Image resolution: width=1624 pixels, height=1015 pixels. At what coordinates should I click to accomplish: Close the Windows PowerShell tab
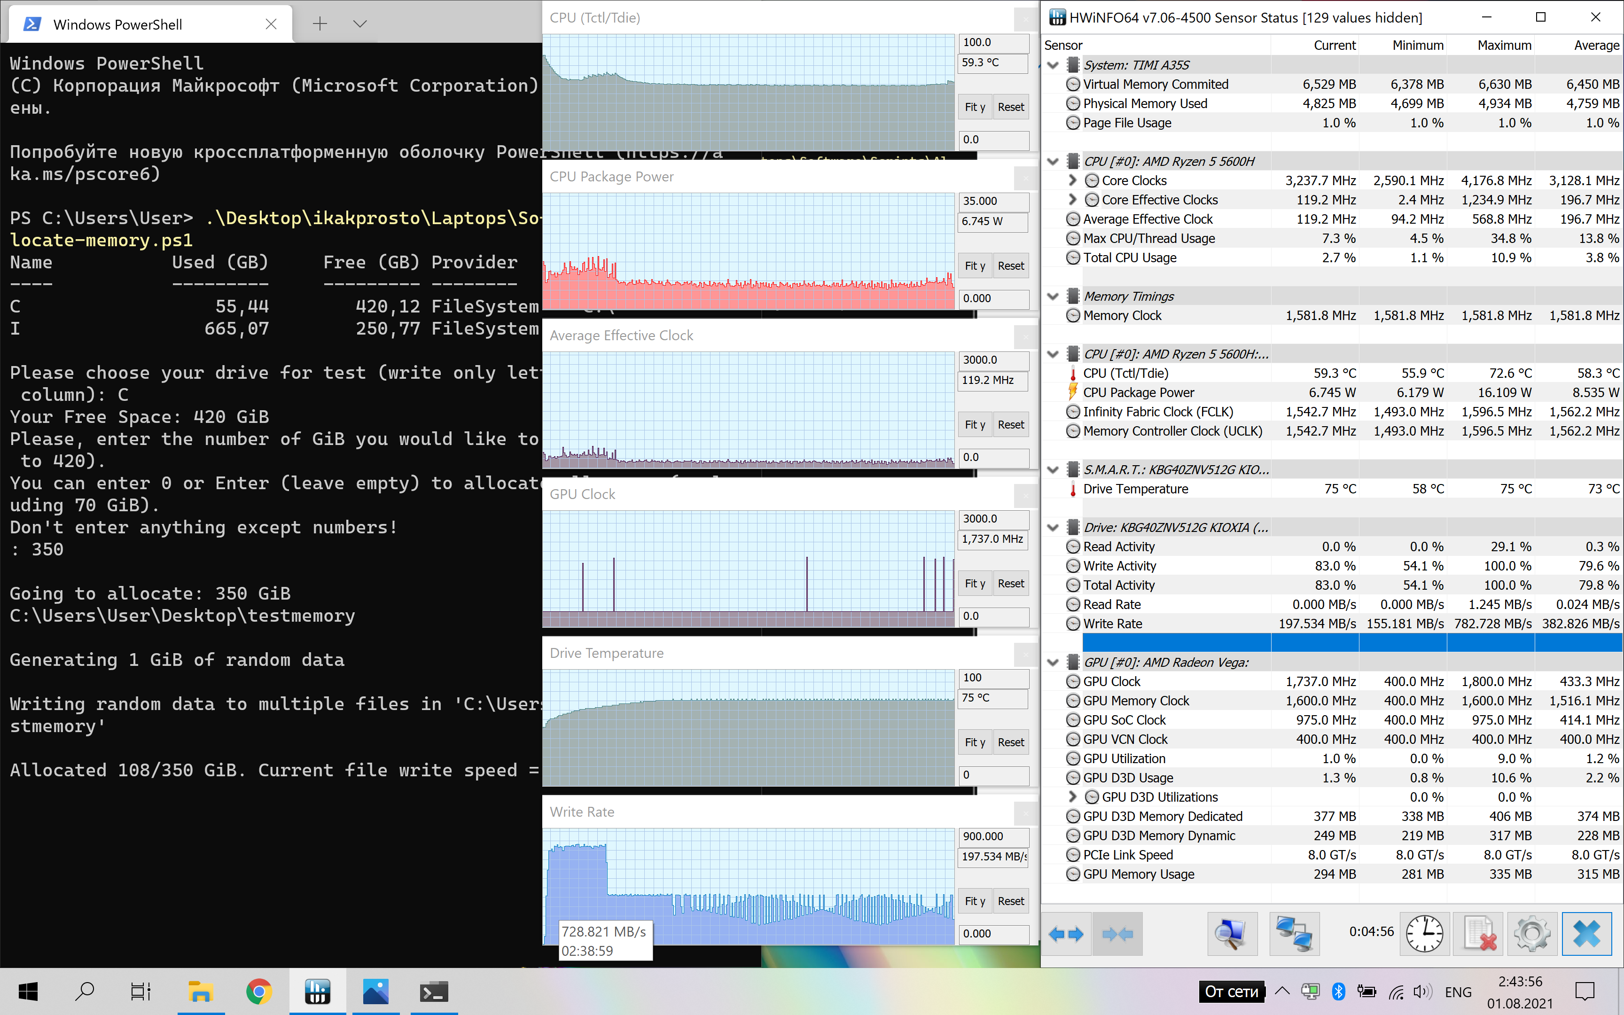tap(271, 24)
